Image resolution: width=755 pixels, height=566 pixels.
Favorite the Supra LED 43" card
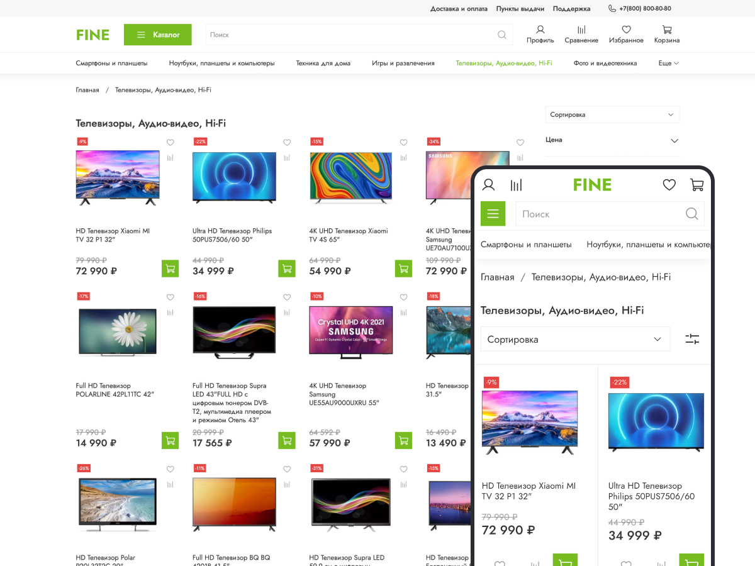(287, 297)
